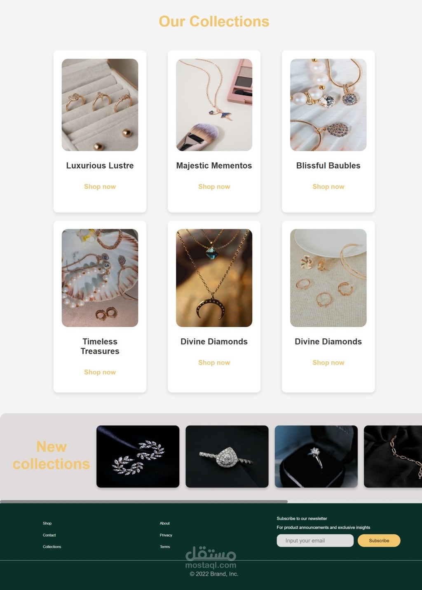Click the Input your email field
422x590 pixels.
315,541
